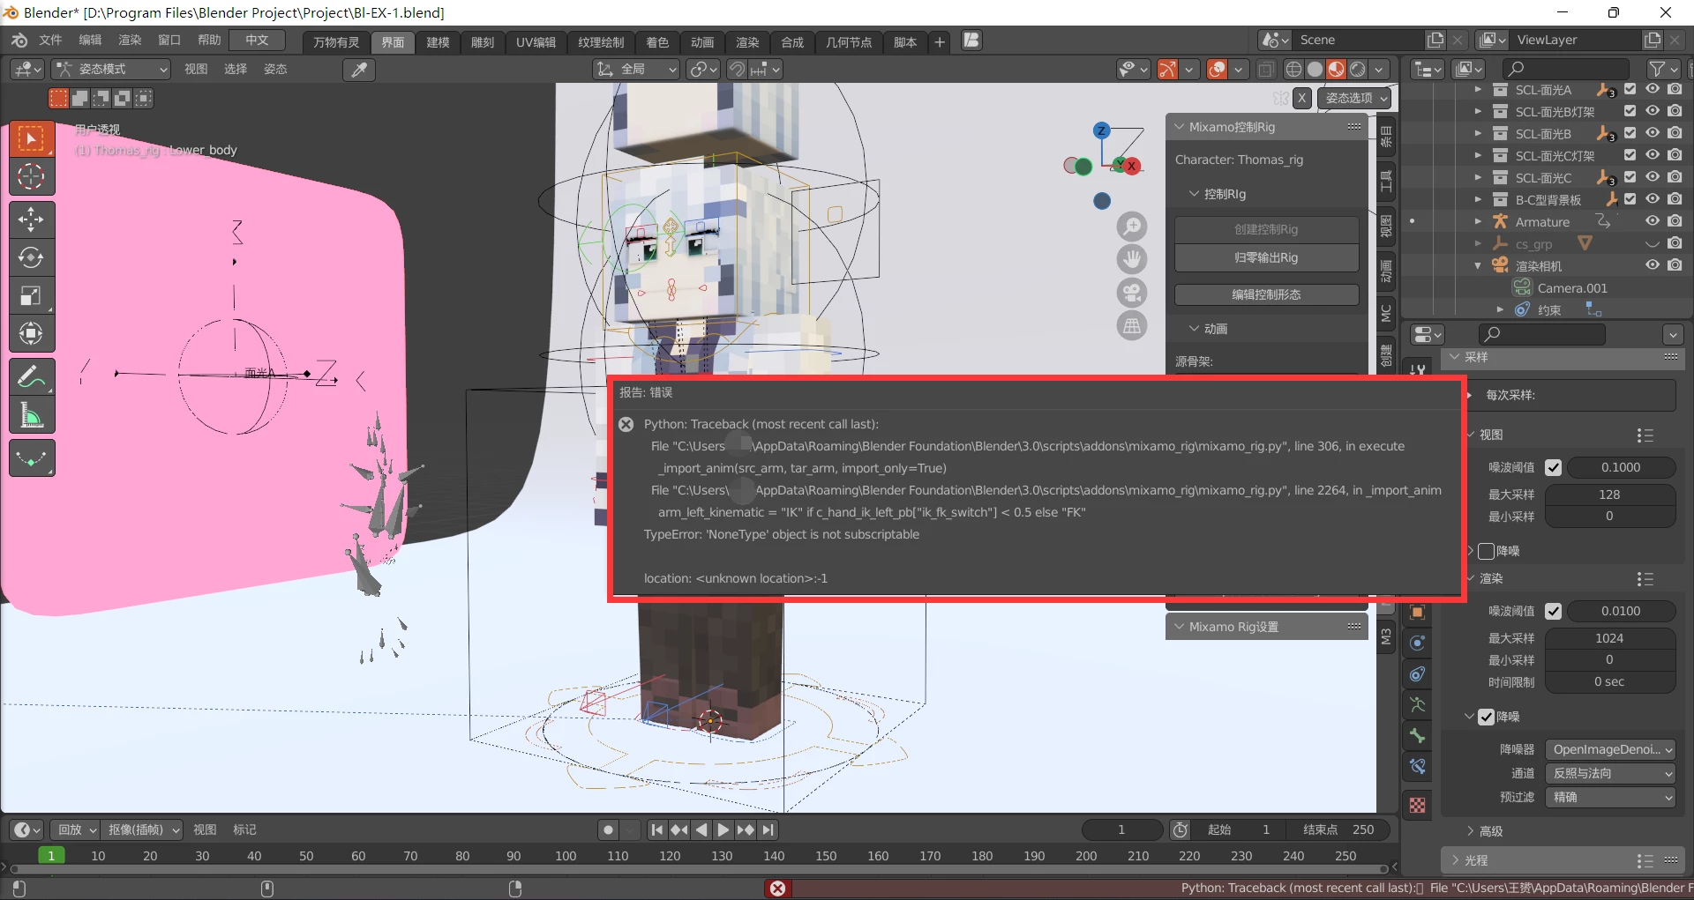Expand the SCL-面光C灯架 collection
The height and width of the screenshot is (900, 1694).
[x=1478, y=155]
